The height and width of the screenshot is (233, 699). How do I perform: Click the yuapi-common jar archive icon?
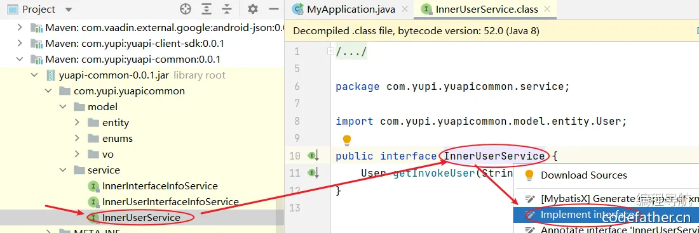pyautogui.click(x=51, y=75)
